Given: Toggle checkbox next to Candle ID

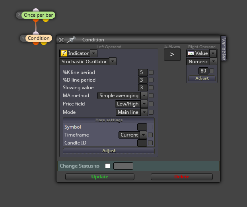Looking at the screenshot, I should [x=150, y=143].
